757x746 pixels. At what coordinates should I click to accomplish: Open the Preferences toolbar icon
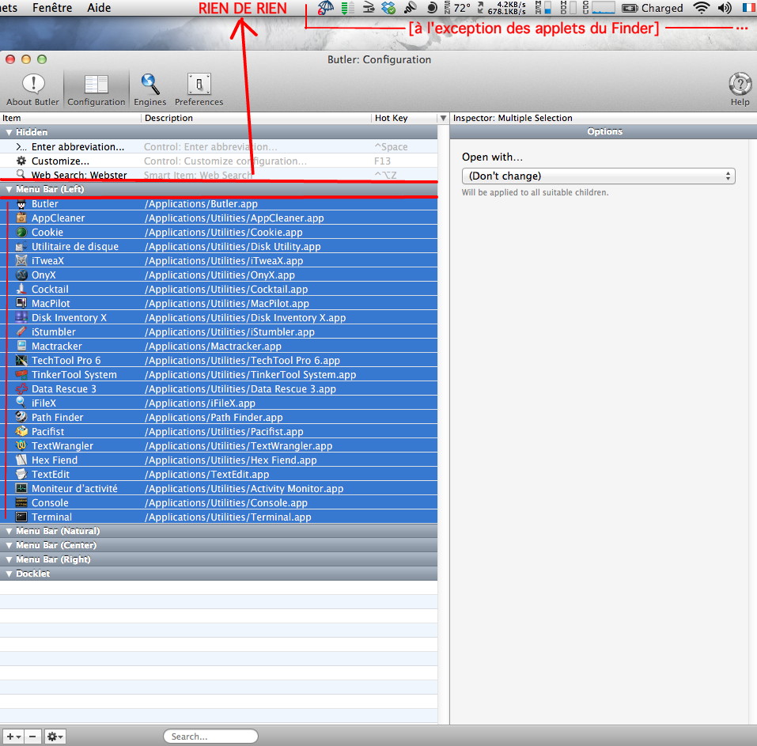pyautogui.click(x=199, y=85)
